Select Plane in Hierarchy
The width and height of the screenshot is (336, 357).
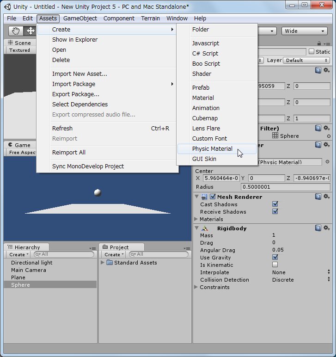50,277
